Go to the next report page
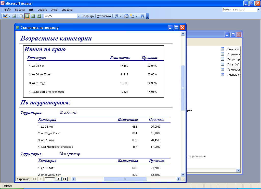The width and height of the screenshot is (261, 189). (x=58, y=179)
